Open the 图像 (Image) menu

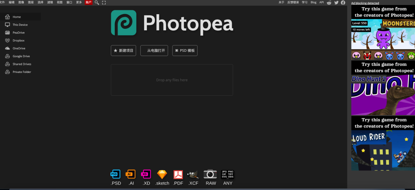pos(21,2)
